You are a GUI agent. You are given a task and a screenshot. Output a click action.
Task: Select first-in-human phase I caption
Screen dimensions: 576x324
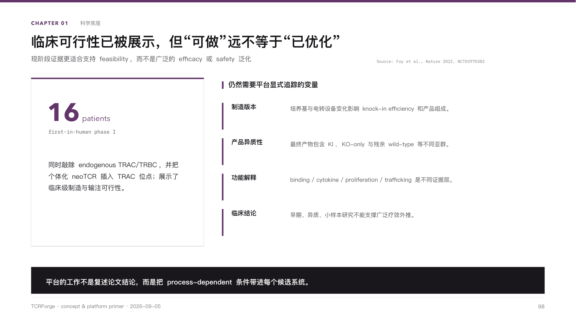82,132
